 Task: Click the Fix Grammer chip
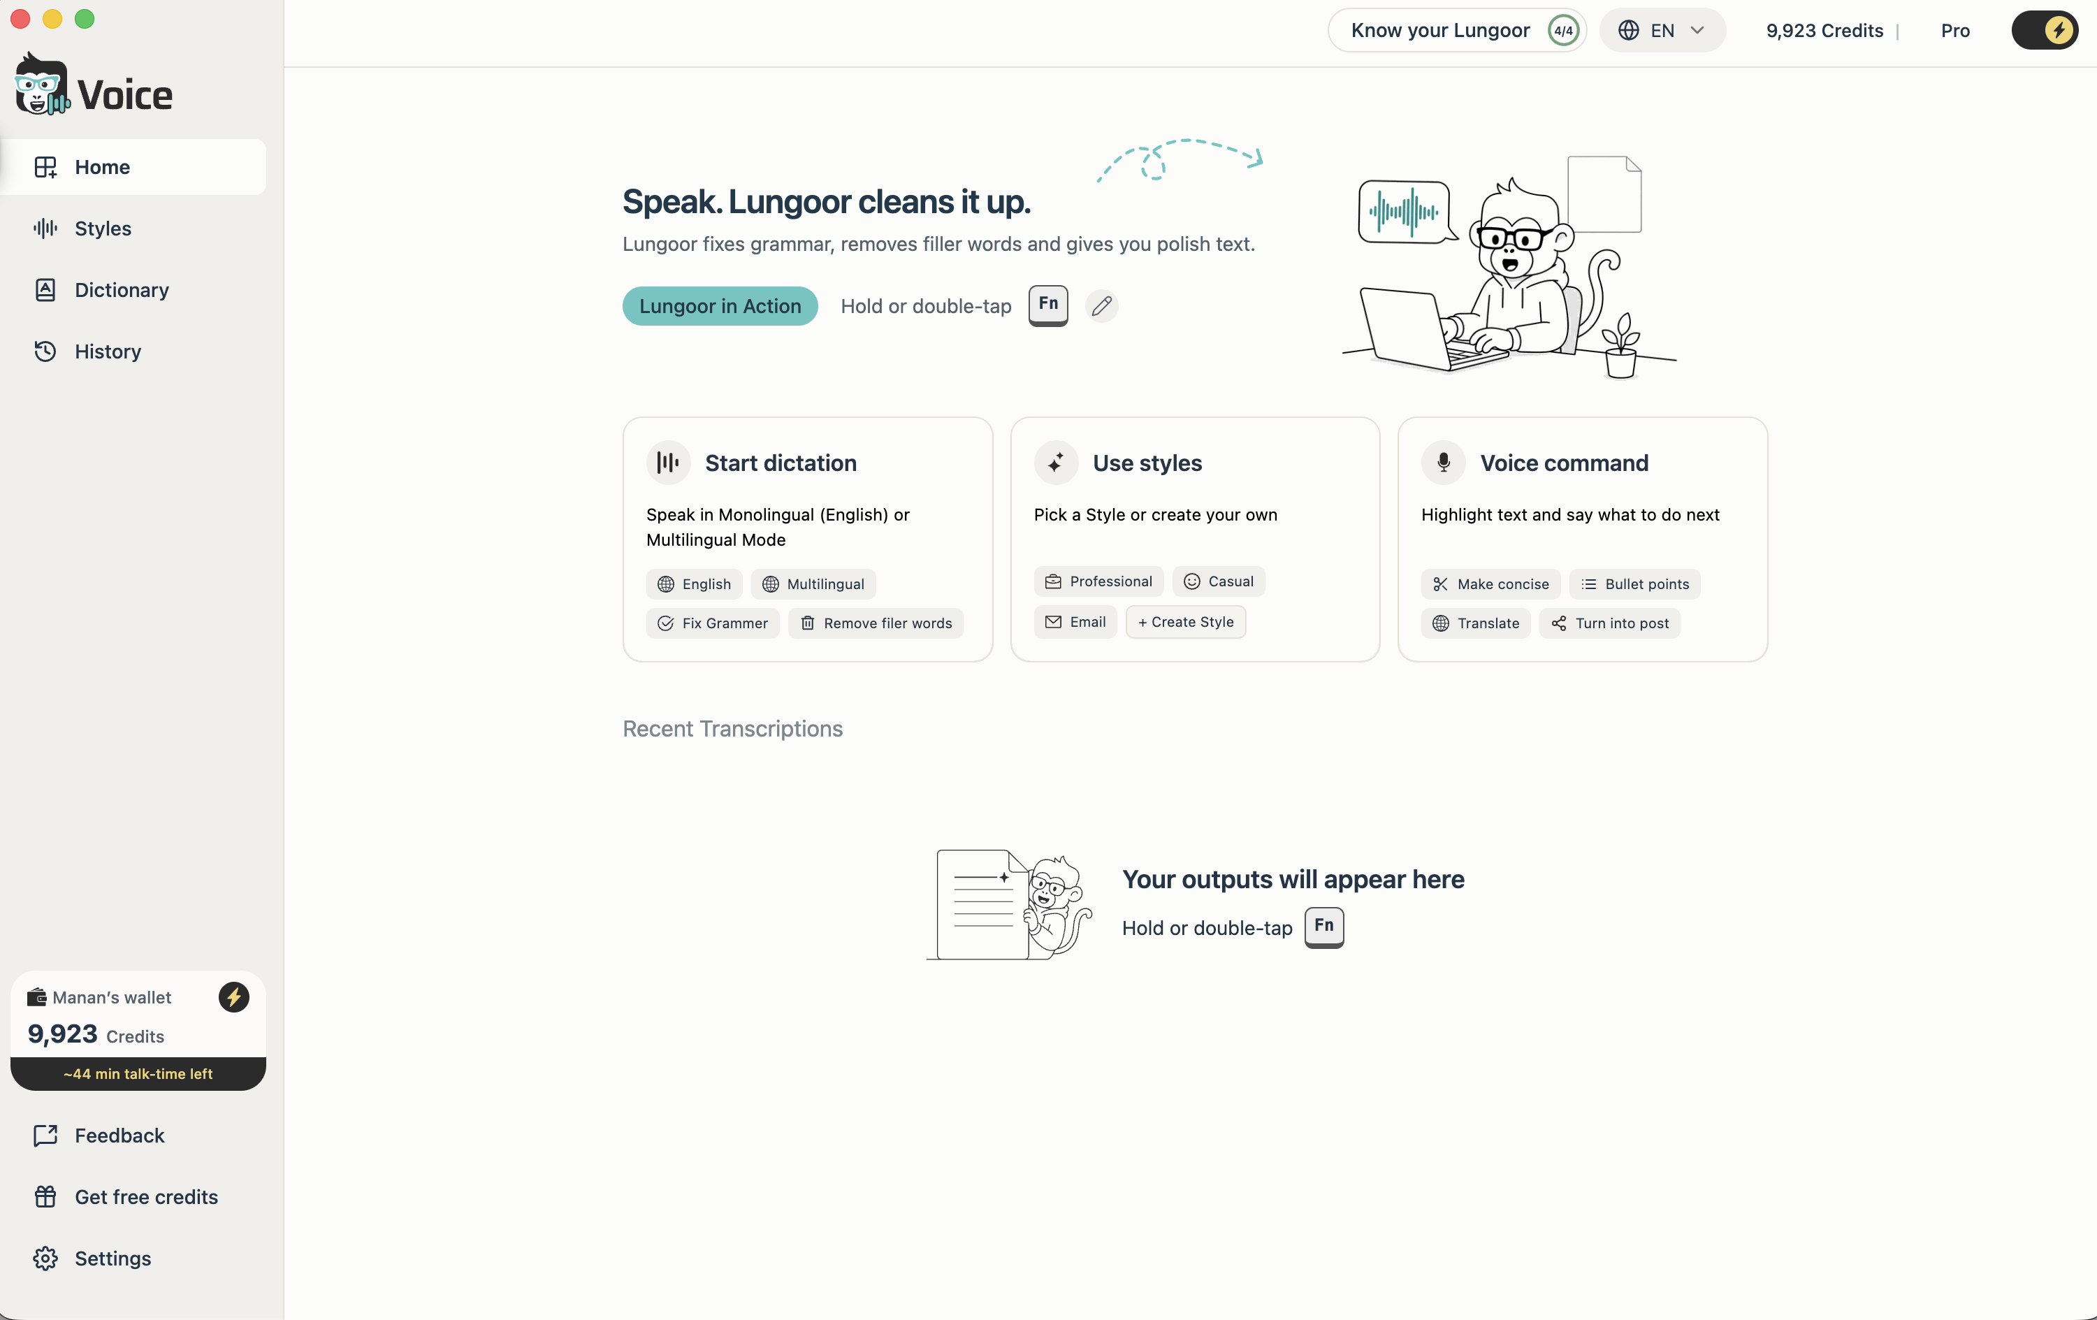pos(712,623)
